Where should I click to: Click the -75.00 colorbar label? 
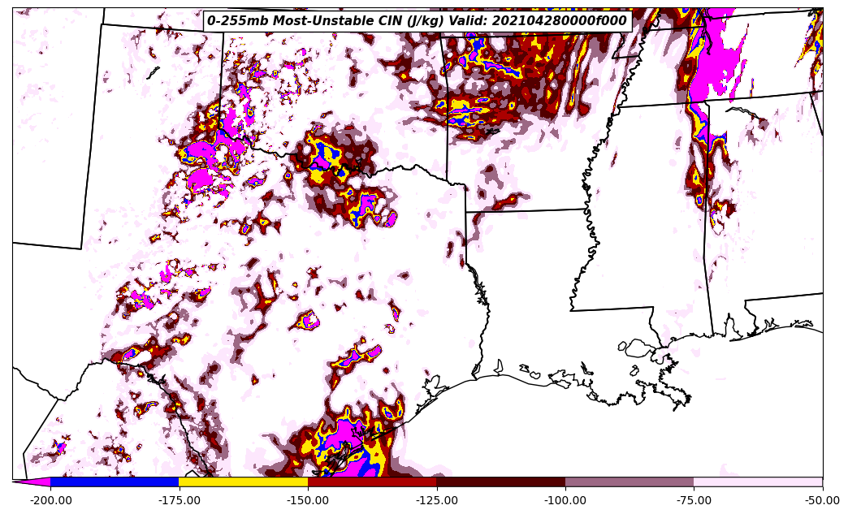click(x=694, y=500)
